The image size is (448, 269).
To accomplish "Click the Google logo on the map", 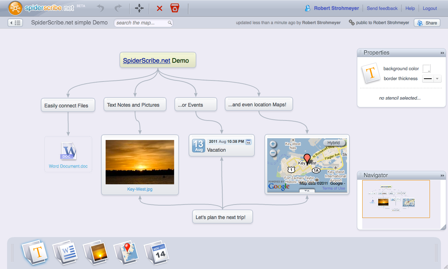I will pyautogui.click(x=279, y=186).
